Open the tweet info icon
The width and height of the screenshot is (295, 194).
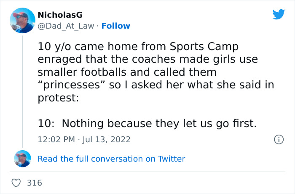tap(278, 139)
